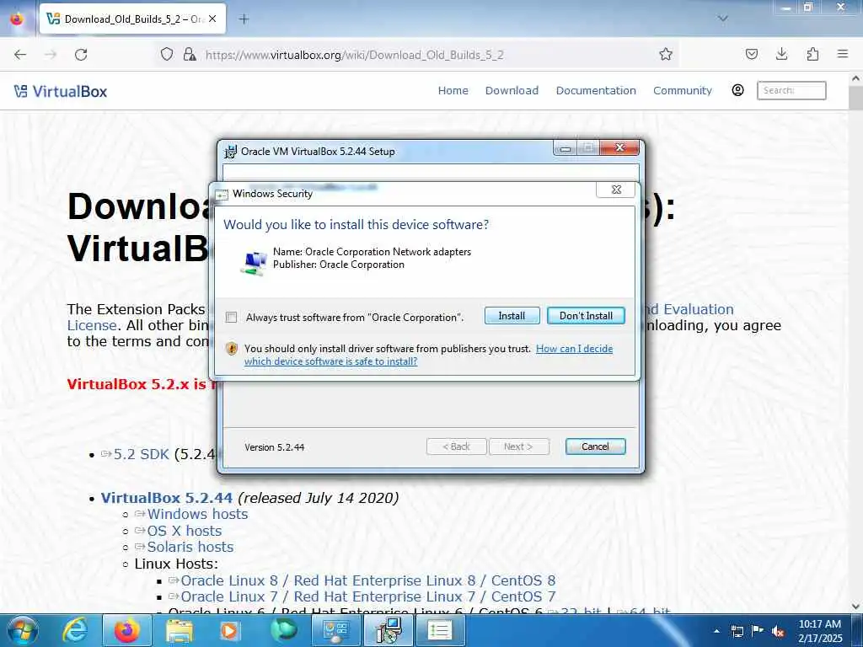Open 'How can I decide' help link
Screen dimensions: 863x647
coord(574,349)
